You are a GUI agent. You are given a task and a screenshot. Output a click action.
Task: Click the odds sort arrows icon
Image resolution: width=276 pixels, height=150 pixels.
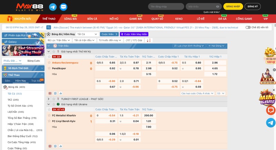point(149,40)
